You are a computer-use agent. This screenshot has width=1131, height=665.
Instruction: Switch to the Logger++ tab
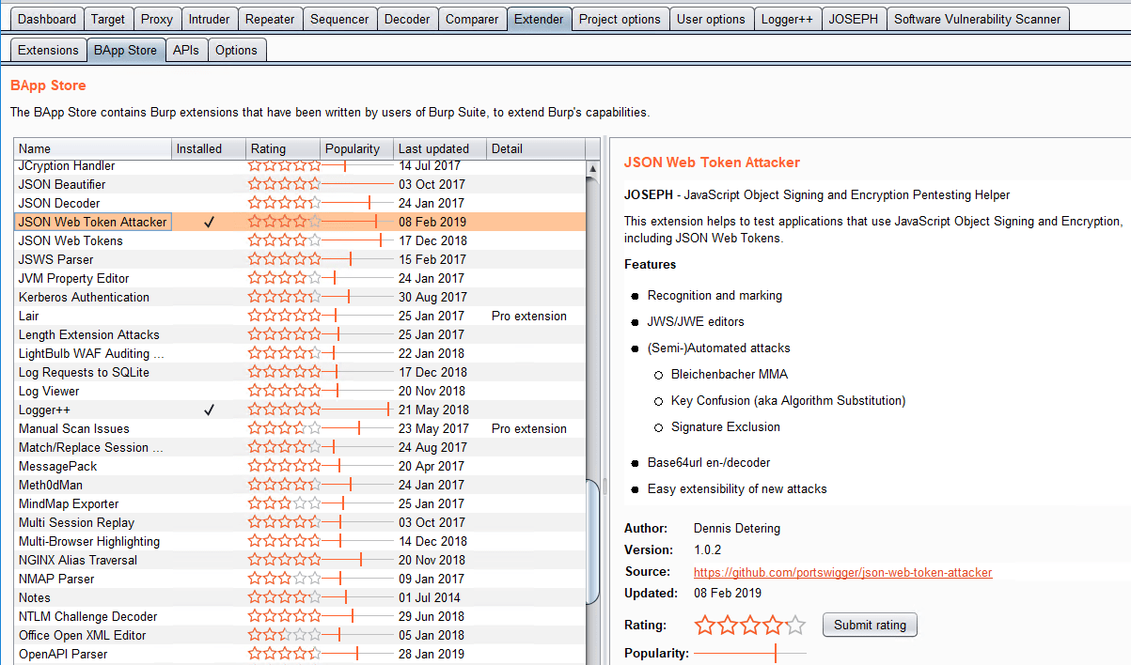pyautogui.click(x=787, y=19)
